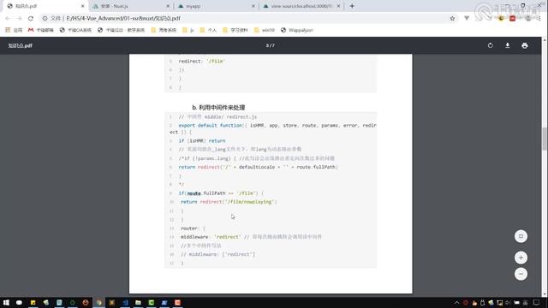Open the green C taskbar application
Screen dimensions: 548x308
coord(152,302)
